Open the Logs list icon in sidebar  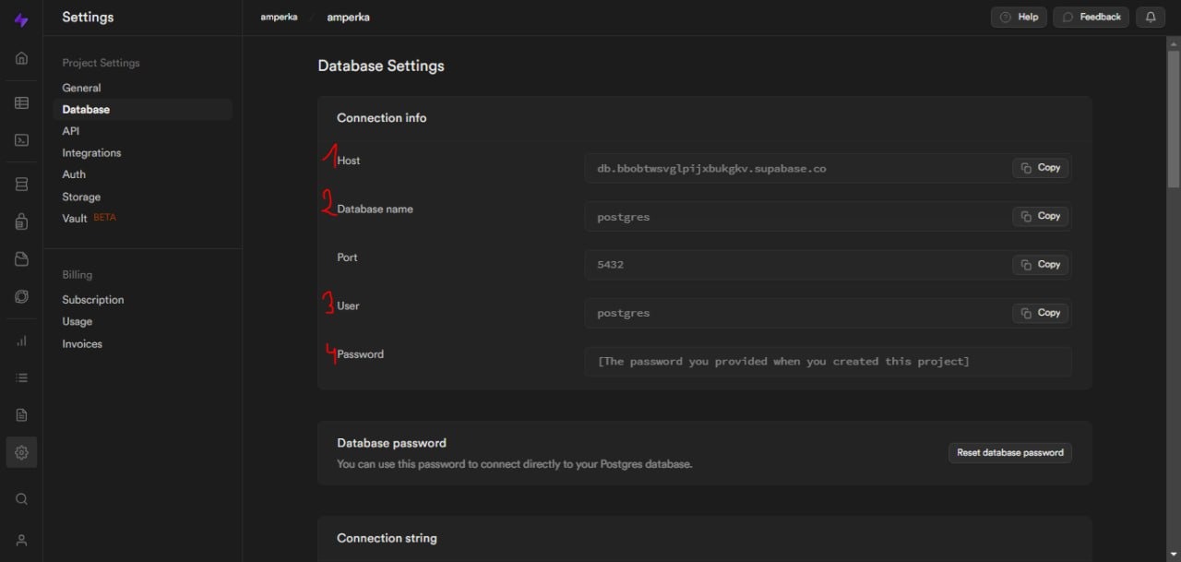(21, 377)
